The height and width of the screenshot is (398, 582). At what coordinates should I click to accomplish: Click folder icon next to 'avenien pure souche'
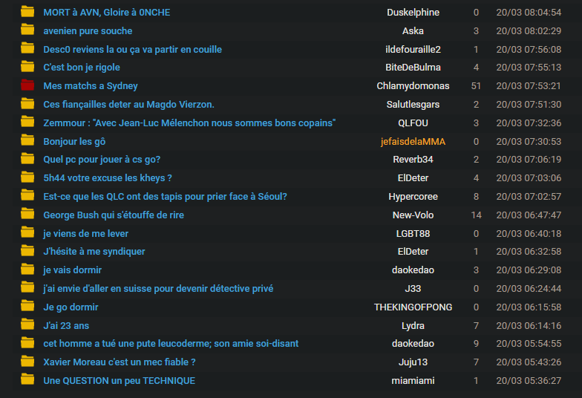click(x=28, y=30)
